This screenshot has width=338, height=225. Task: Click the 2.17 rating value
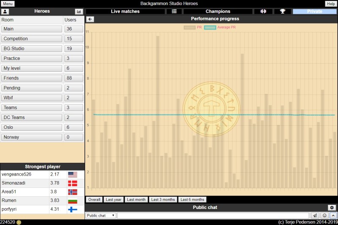[x=55, y=174]
